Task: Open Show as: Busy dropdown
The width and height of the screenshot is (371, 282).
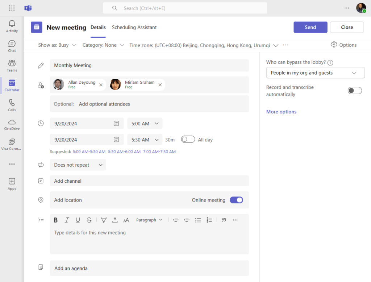Action: click(x=57, y=45)
